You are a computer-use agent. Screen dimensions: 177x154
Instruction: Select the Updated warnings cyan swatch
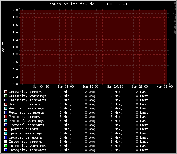click(6, 133)
